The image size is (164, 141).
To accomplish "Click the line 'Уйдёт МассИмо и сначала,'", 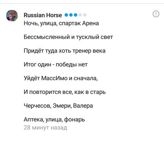I will [61, 78].
